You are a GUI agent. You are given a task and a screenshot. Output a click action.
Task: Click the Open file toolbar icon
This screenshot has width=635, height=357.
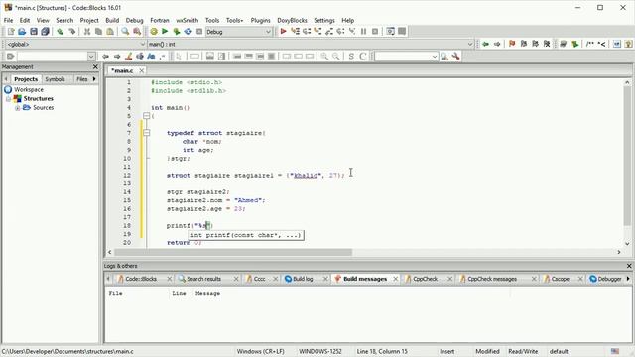point(22,31)
